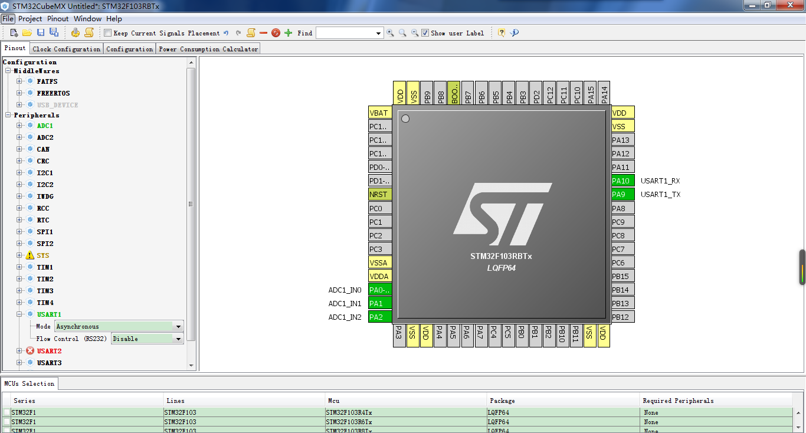The image size is (806, 433).
Task: Click the blue about info icon
Action: pos(515,33)
